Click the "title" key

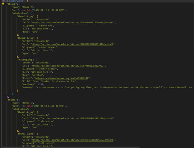click(x=26, y=81)
